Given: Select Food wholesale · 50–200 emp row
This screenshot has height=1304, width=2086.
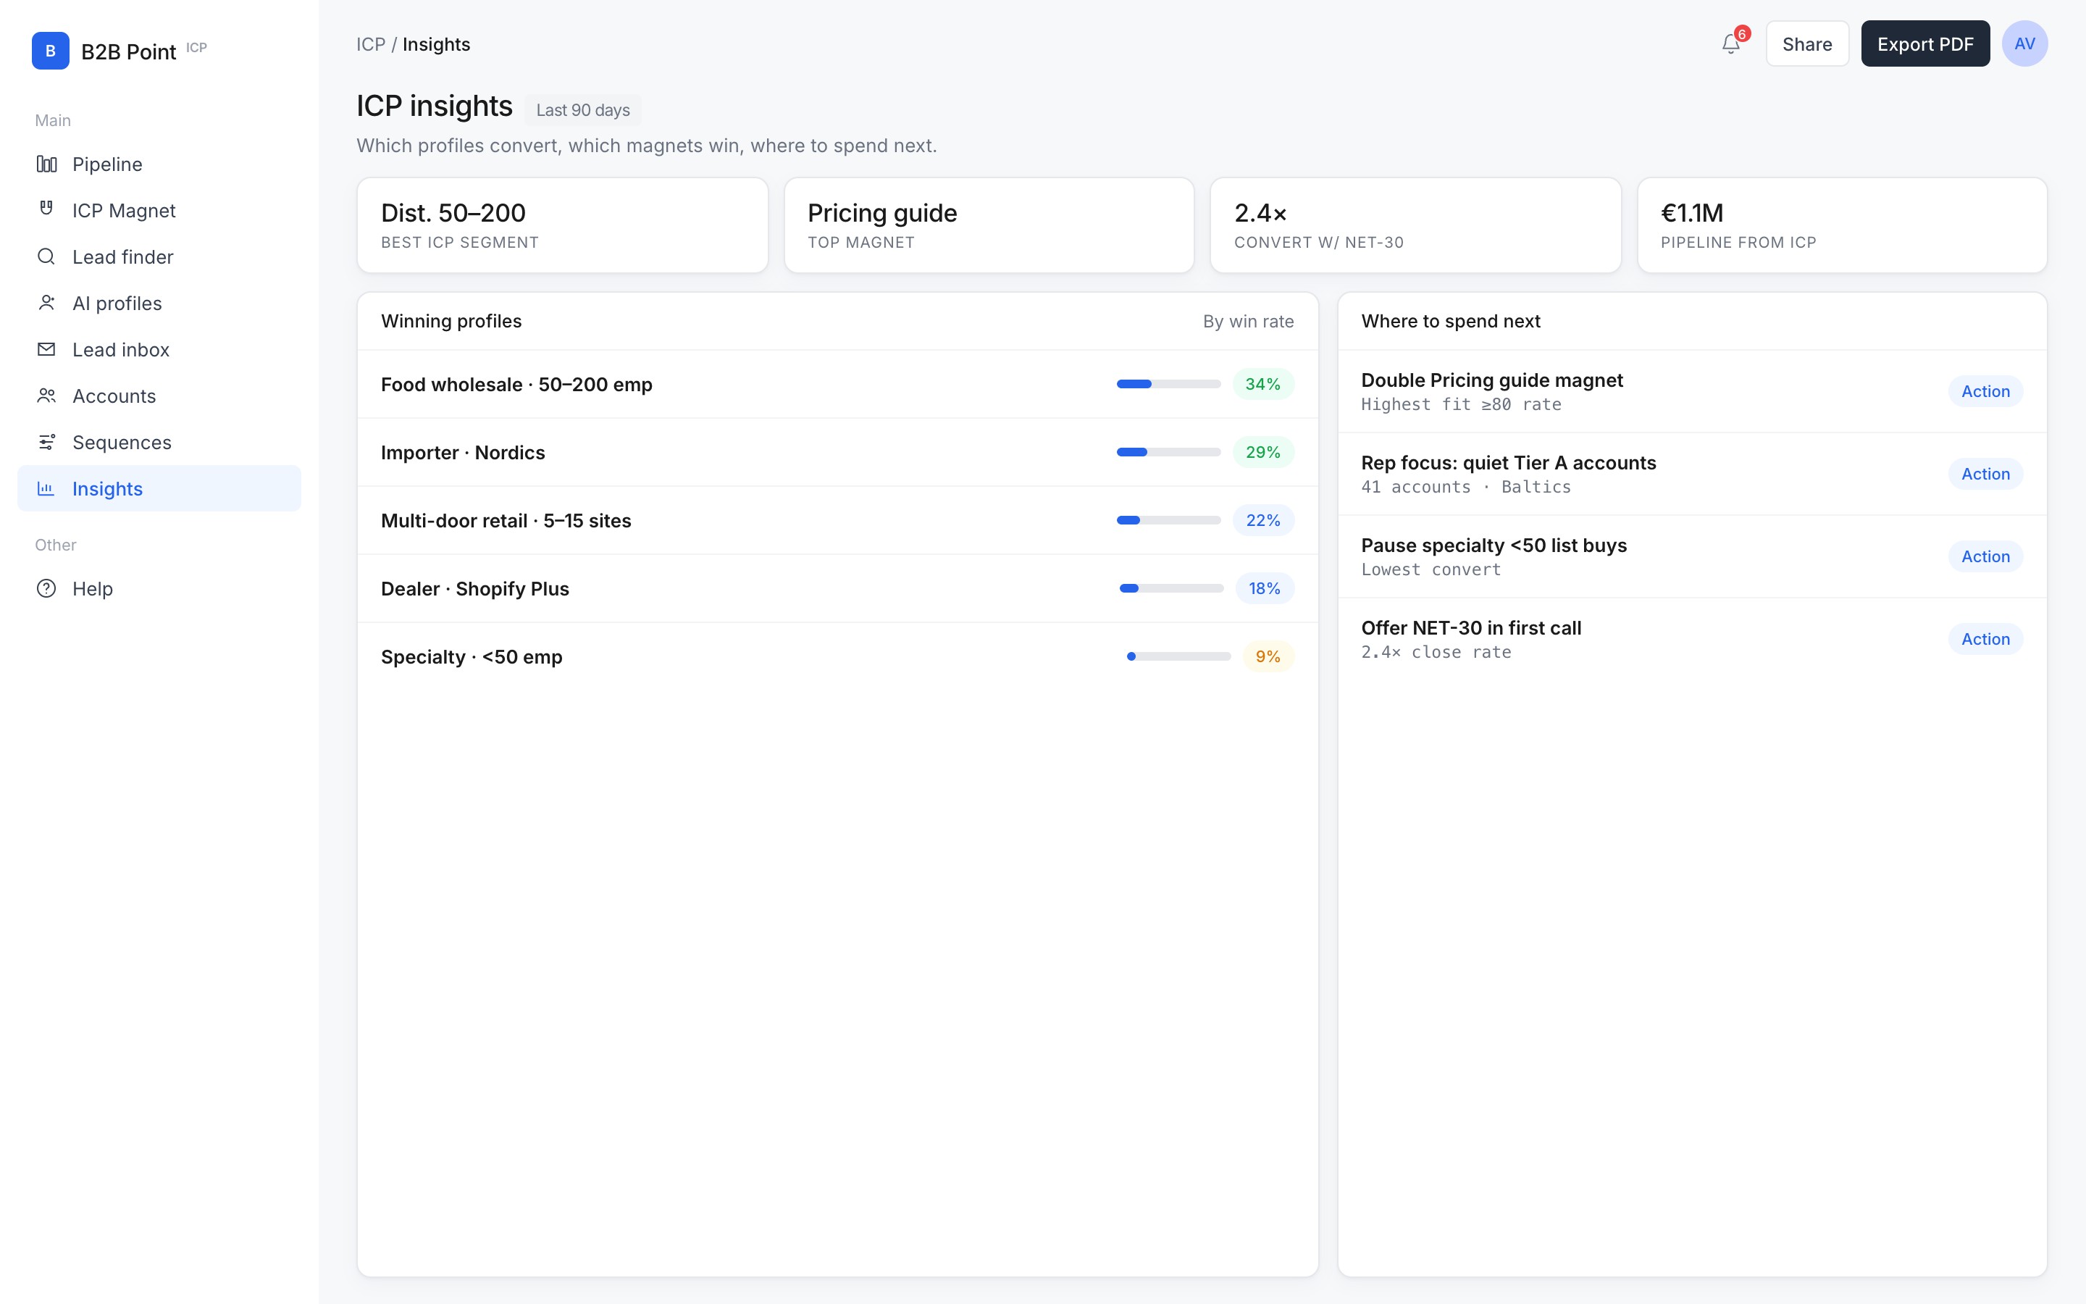Looking at the screenshot, I should coord(837,385).
